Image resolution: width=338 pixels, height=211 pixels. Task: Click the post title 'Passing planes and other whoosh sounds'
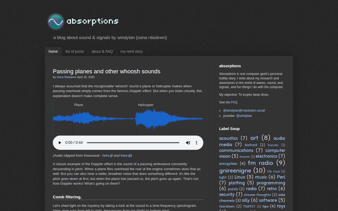[x=106, y=71]
